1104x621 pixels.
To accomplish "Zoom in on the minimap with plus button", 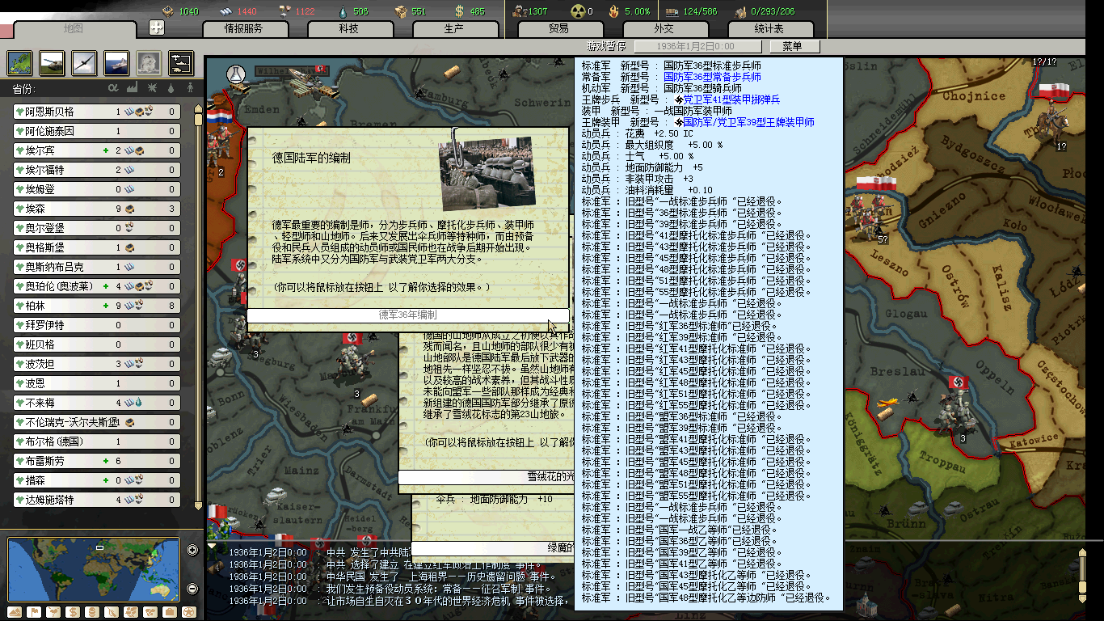I will 192,551.
